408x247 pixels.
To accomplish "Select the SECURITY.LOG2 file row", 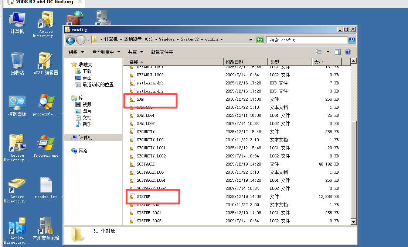I will tap(234, 156).
